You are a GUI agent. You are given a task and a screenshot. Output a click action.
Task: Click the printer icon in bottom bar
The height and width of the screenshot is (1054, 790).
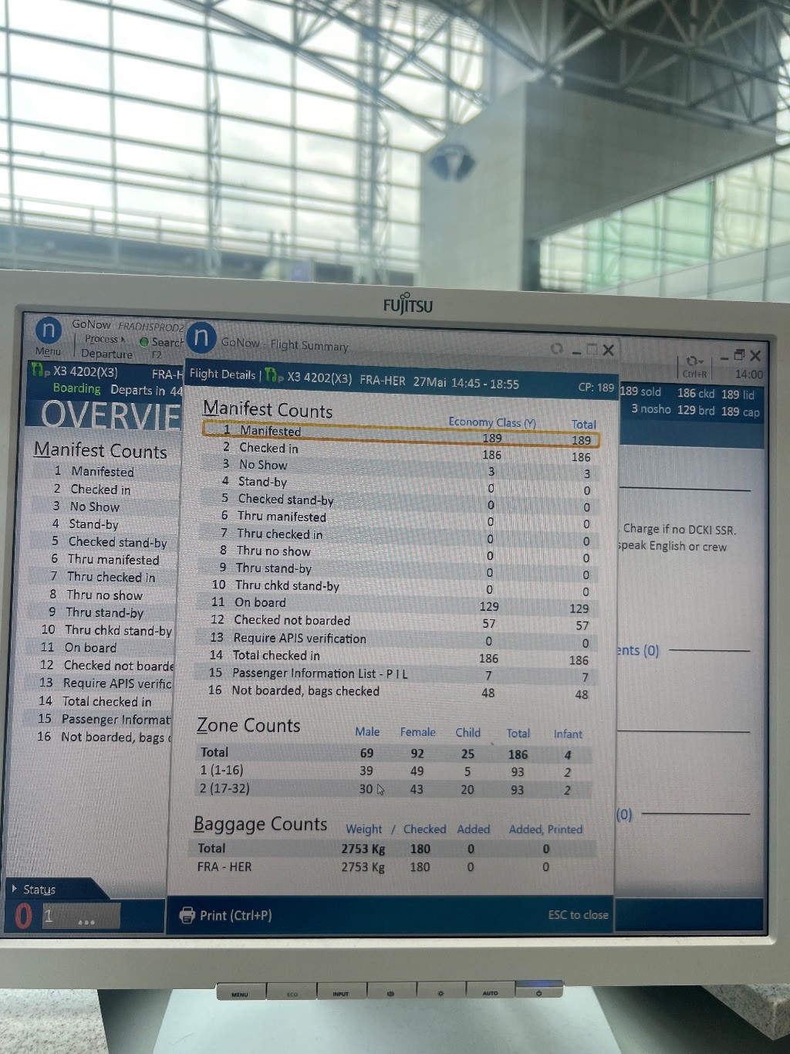point(187,915)
